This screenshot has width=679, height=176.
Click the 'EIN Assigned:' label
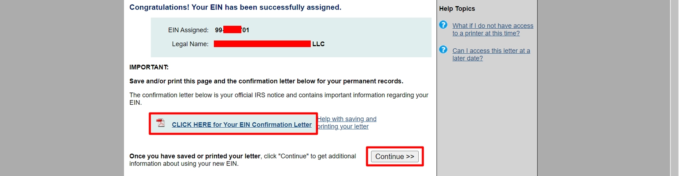pyautogui.click(x=188, y=30)
